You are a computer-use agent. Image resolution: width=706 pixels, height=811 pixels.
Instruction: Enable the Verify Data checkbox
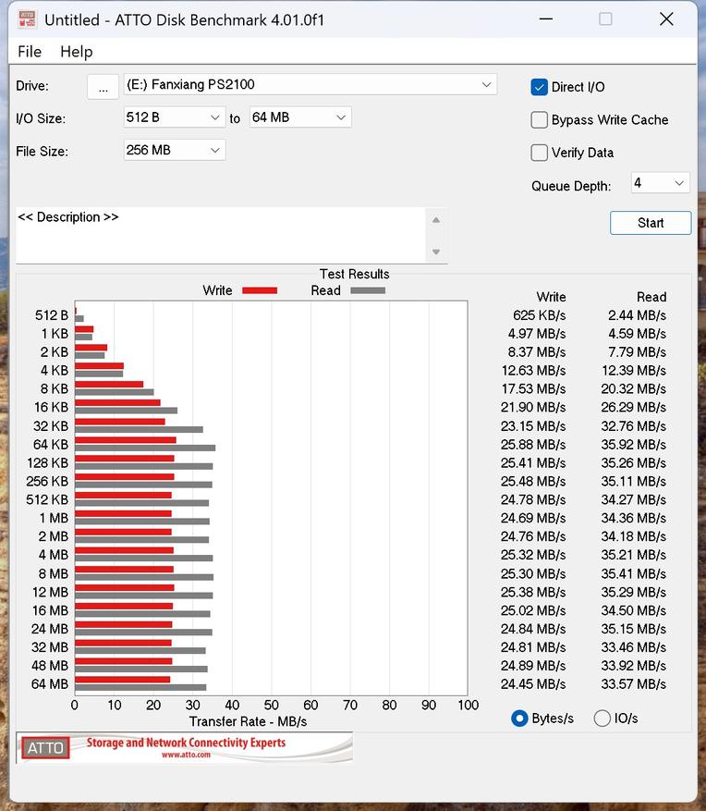[539, 153]
